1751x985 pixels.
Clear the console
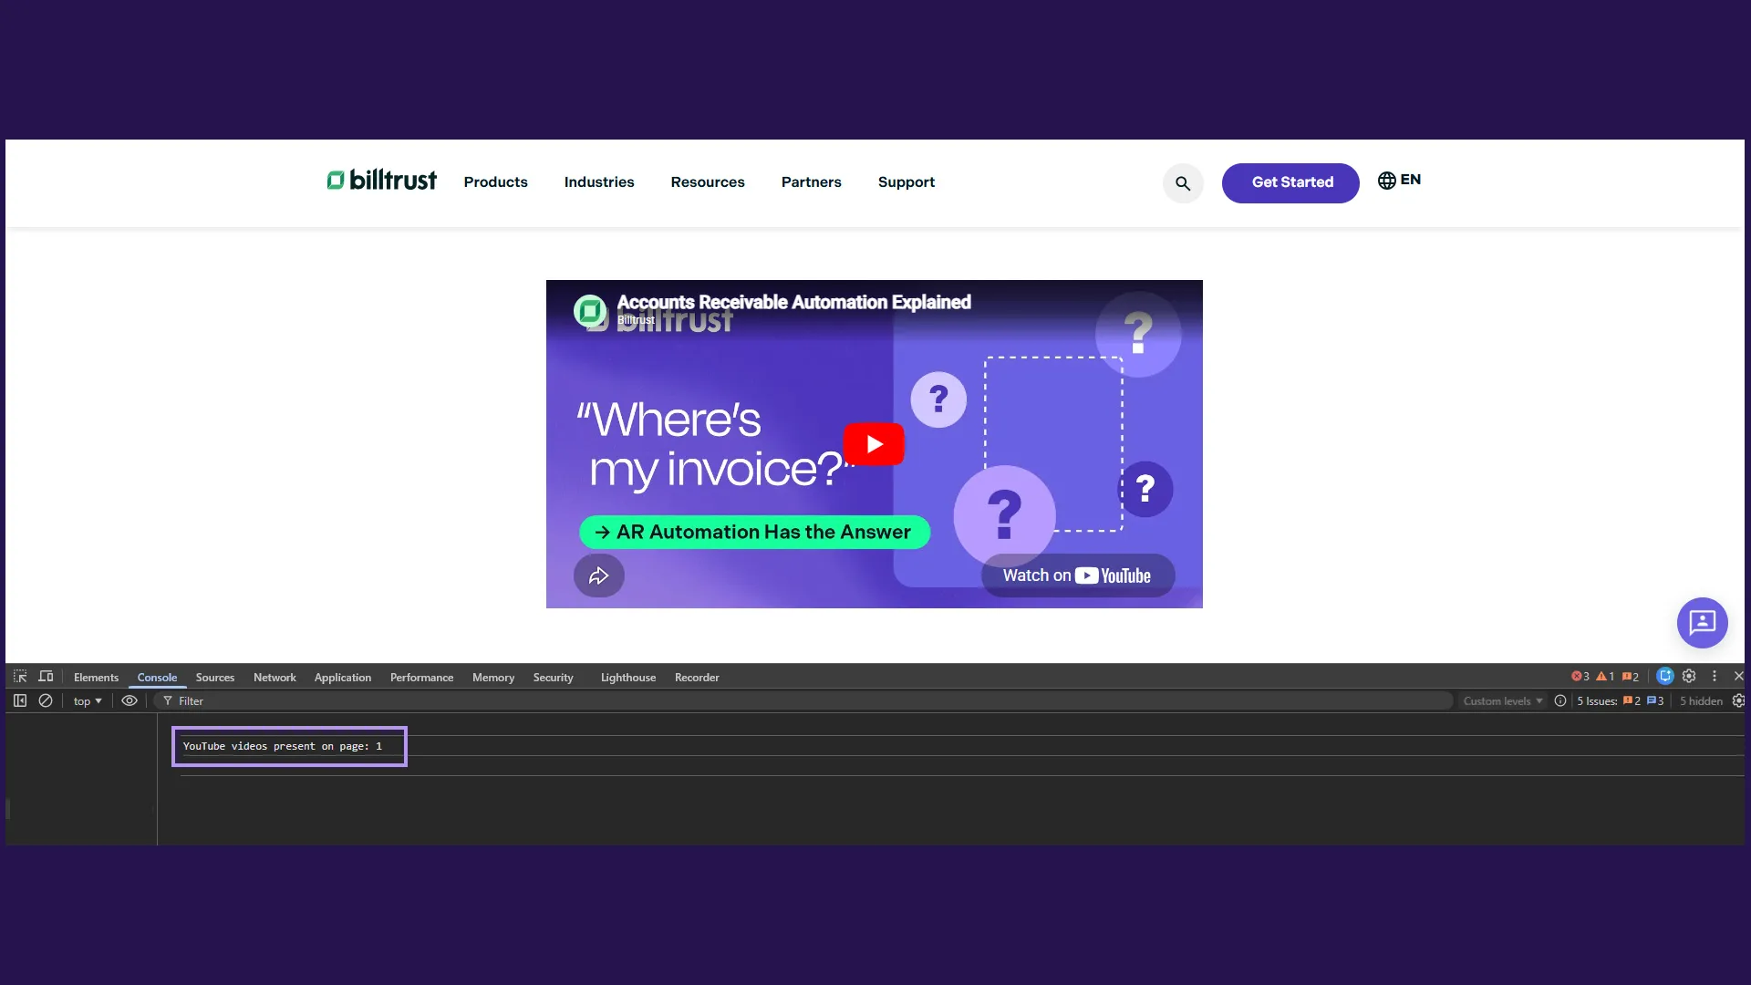point(46,700)
